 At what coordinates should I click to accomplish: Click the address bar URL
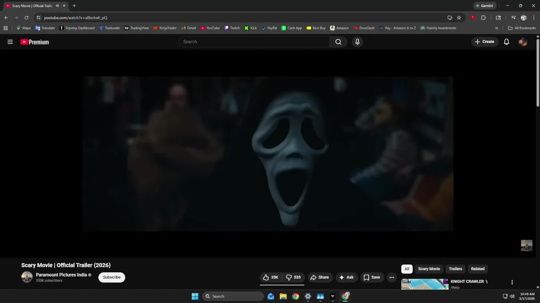76,18
